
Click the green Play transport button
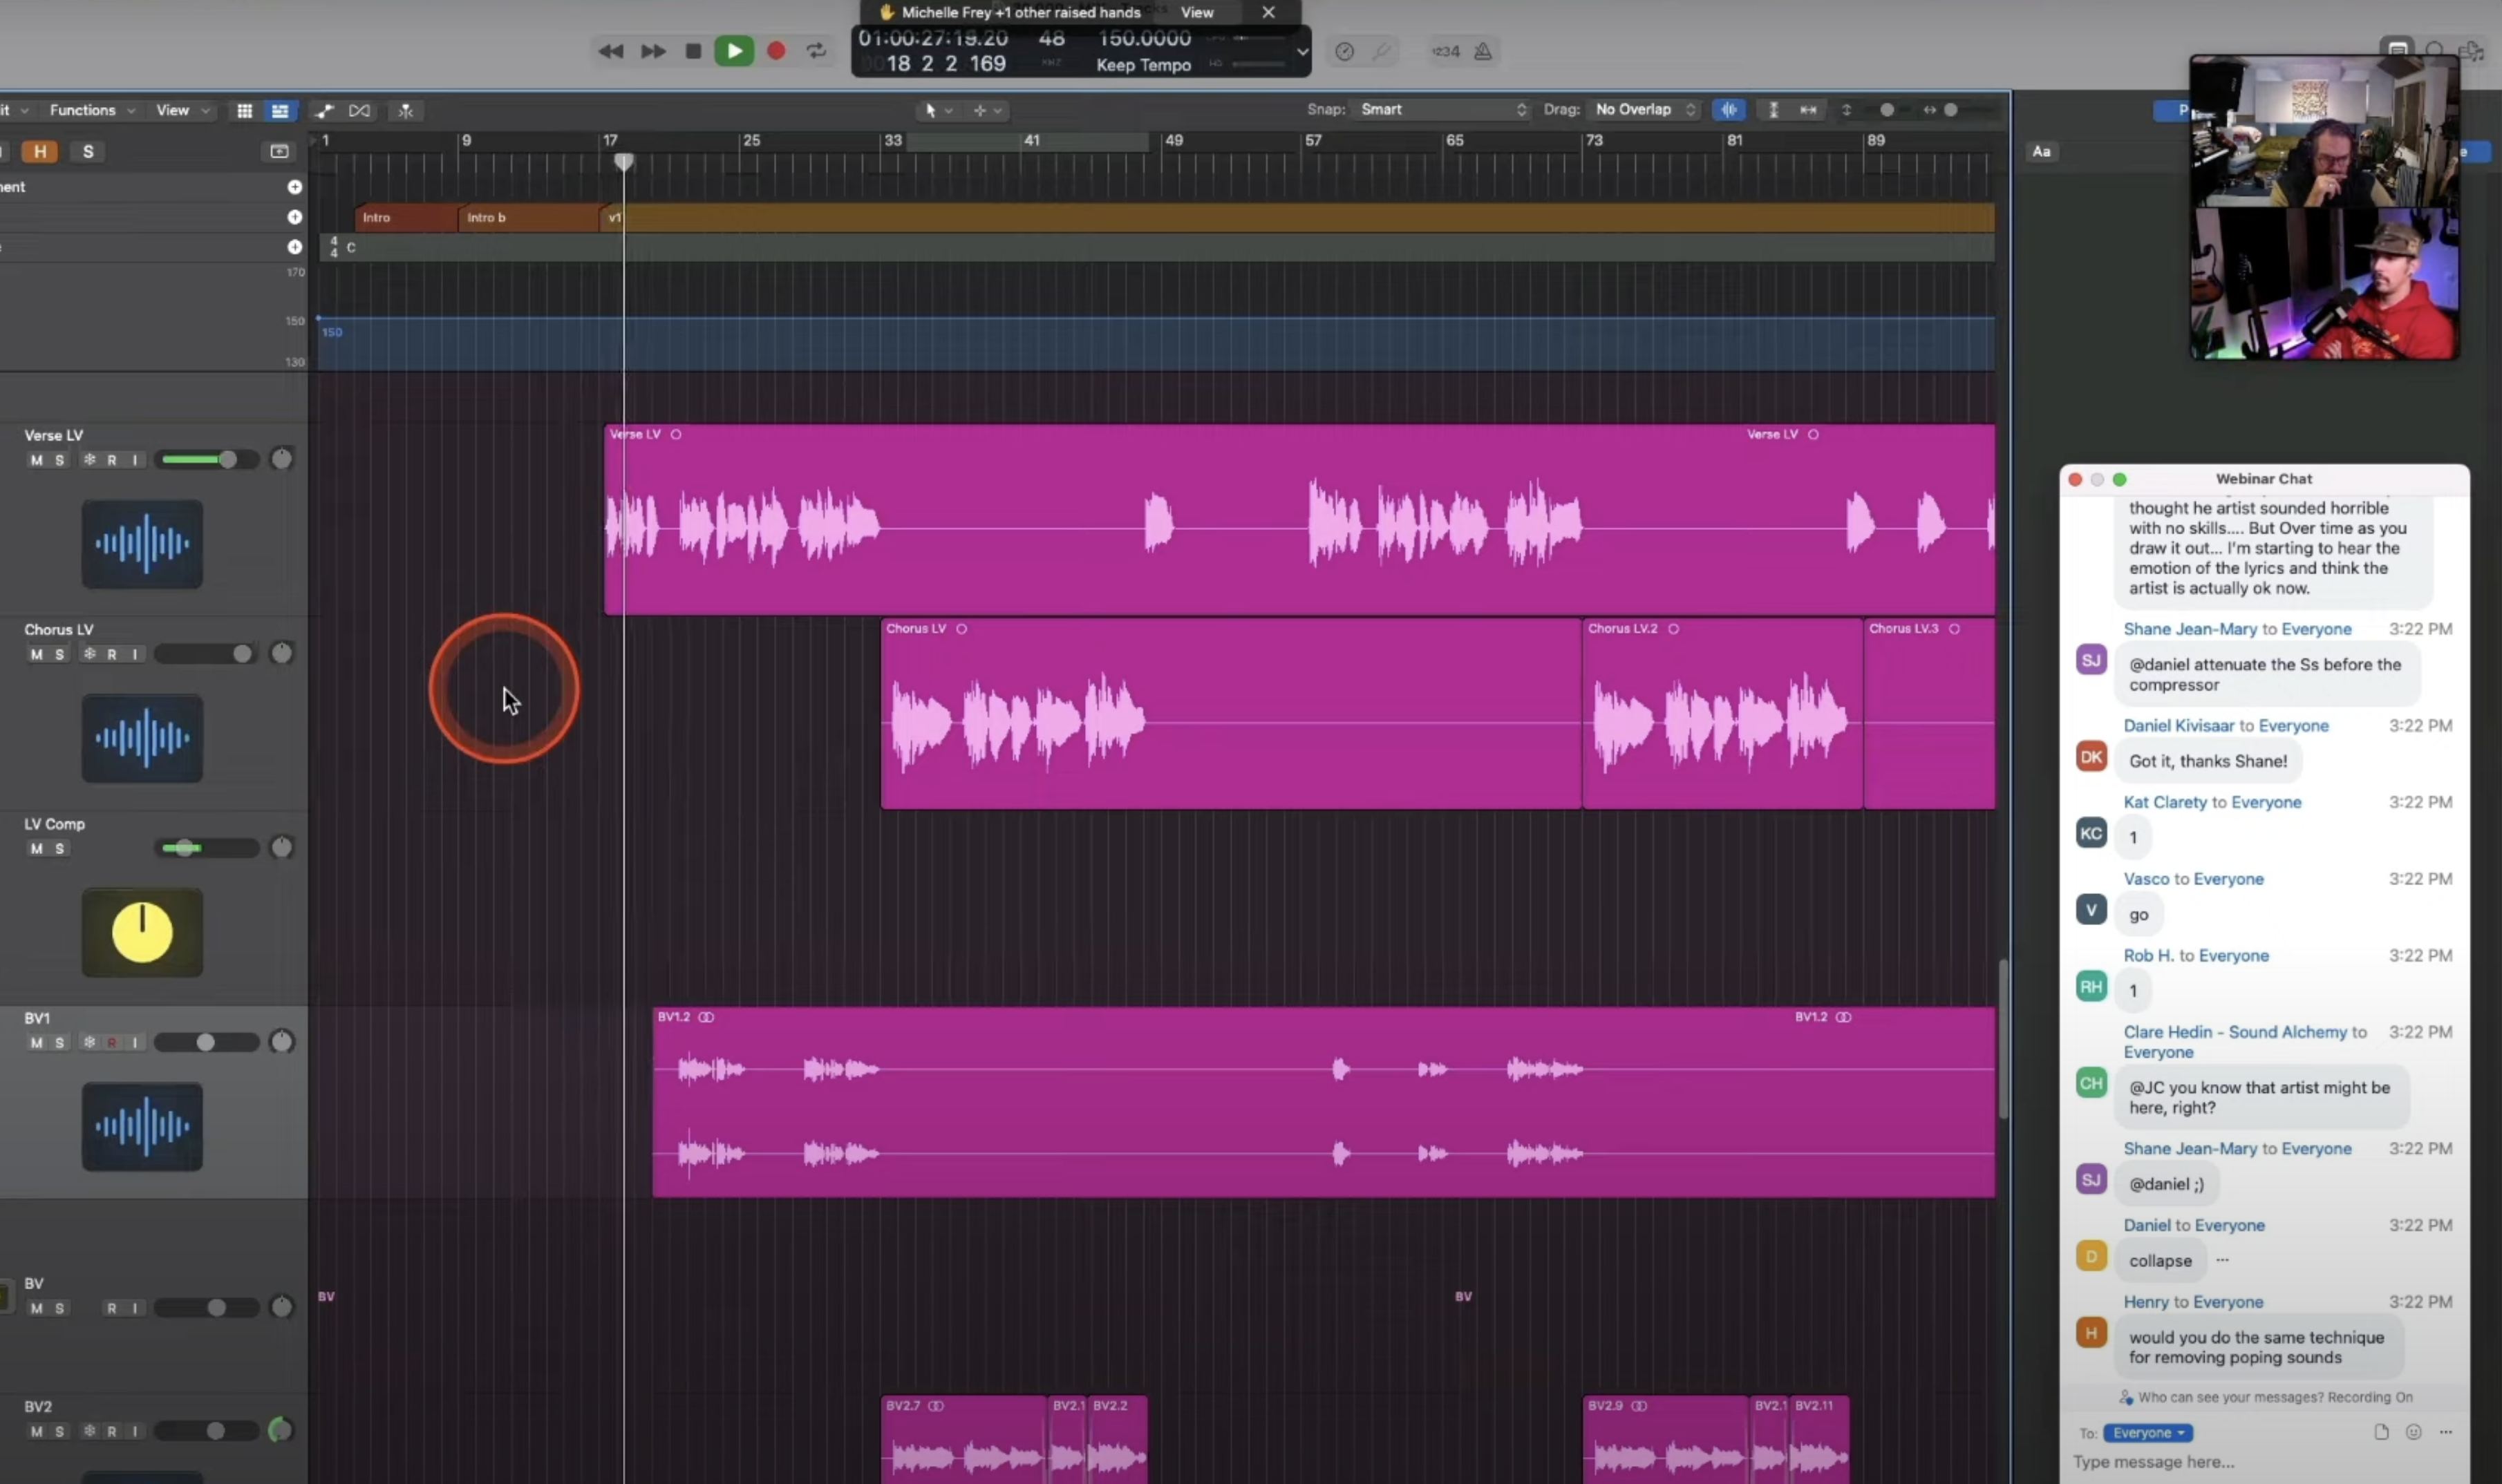733,51
